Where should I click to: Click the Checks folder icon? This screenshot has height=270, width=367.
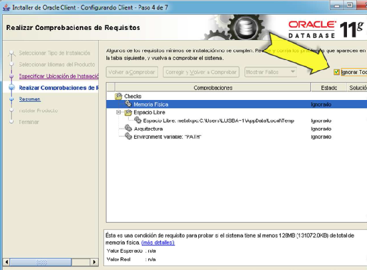pyautogui.click(x=119, y=96)
